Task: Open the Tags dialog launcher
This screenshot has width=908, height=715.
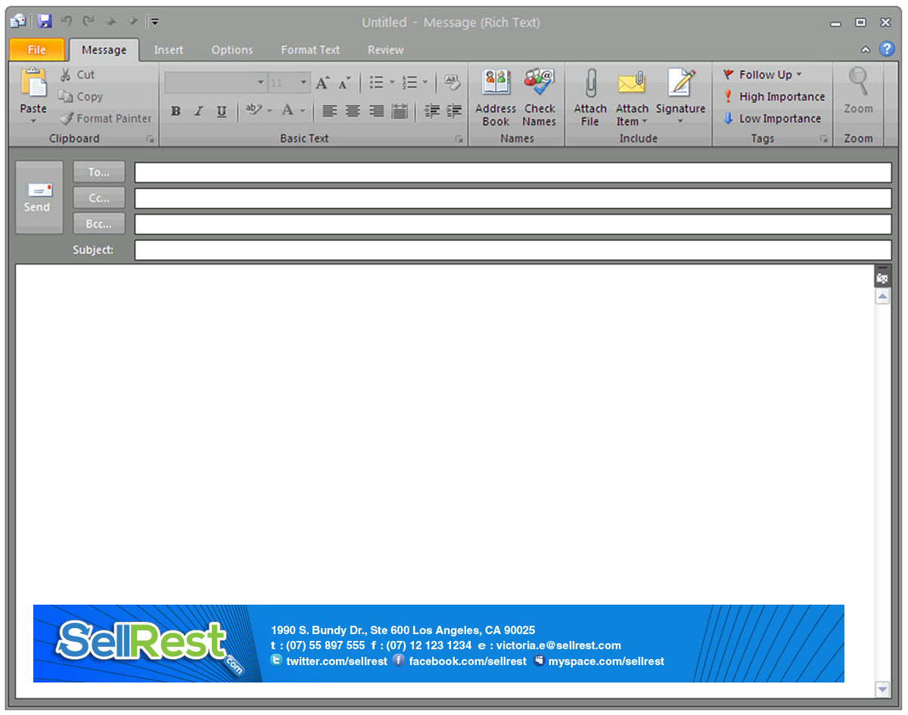Action: (823, 139)
